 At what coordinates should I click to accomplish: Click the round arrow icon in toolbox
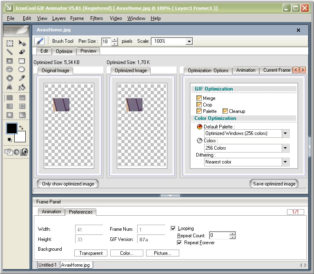17,152
